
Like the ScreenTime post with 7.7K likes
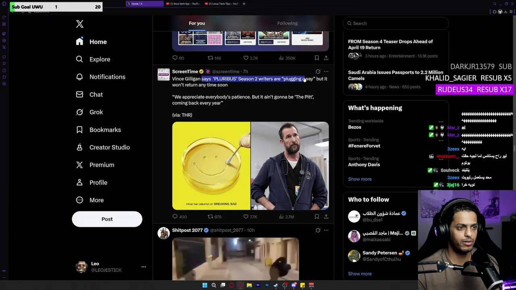point(250,217)
